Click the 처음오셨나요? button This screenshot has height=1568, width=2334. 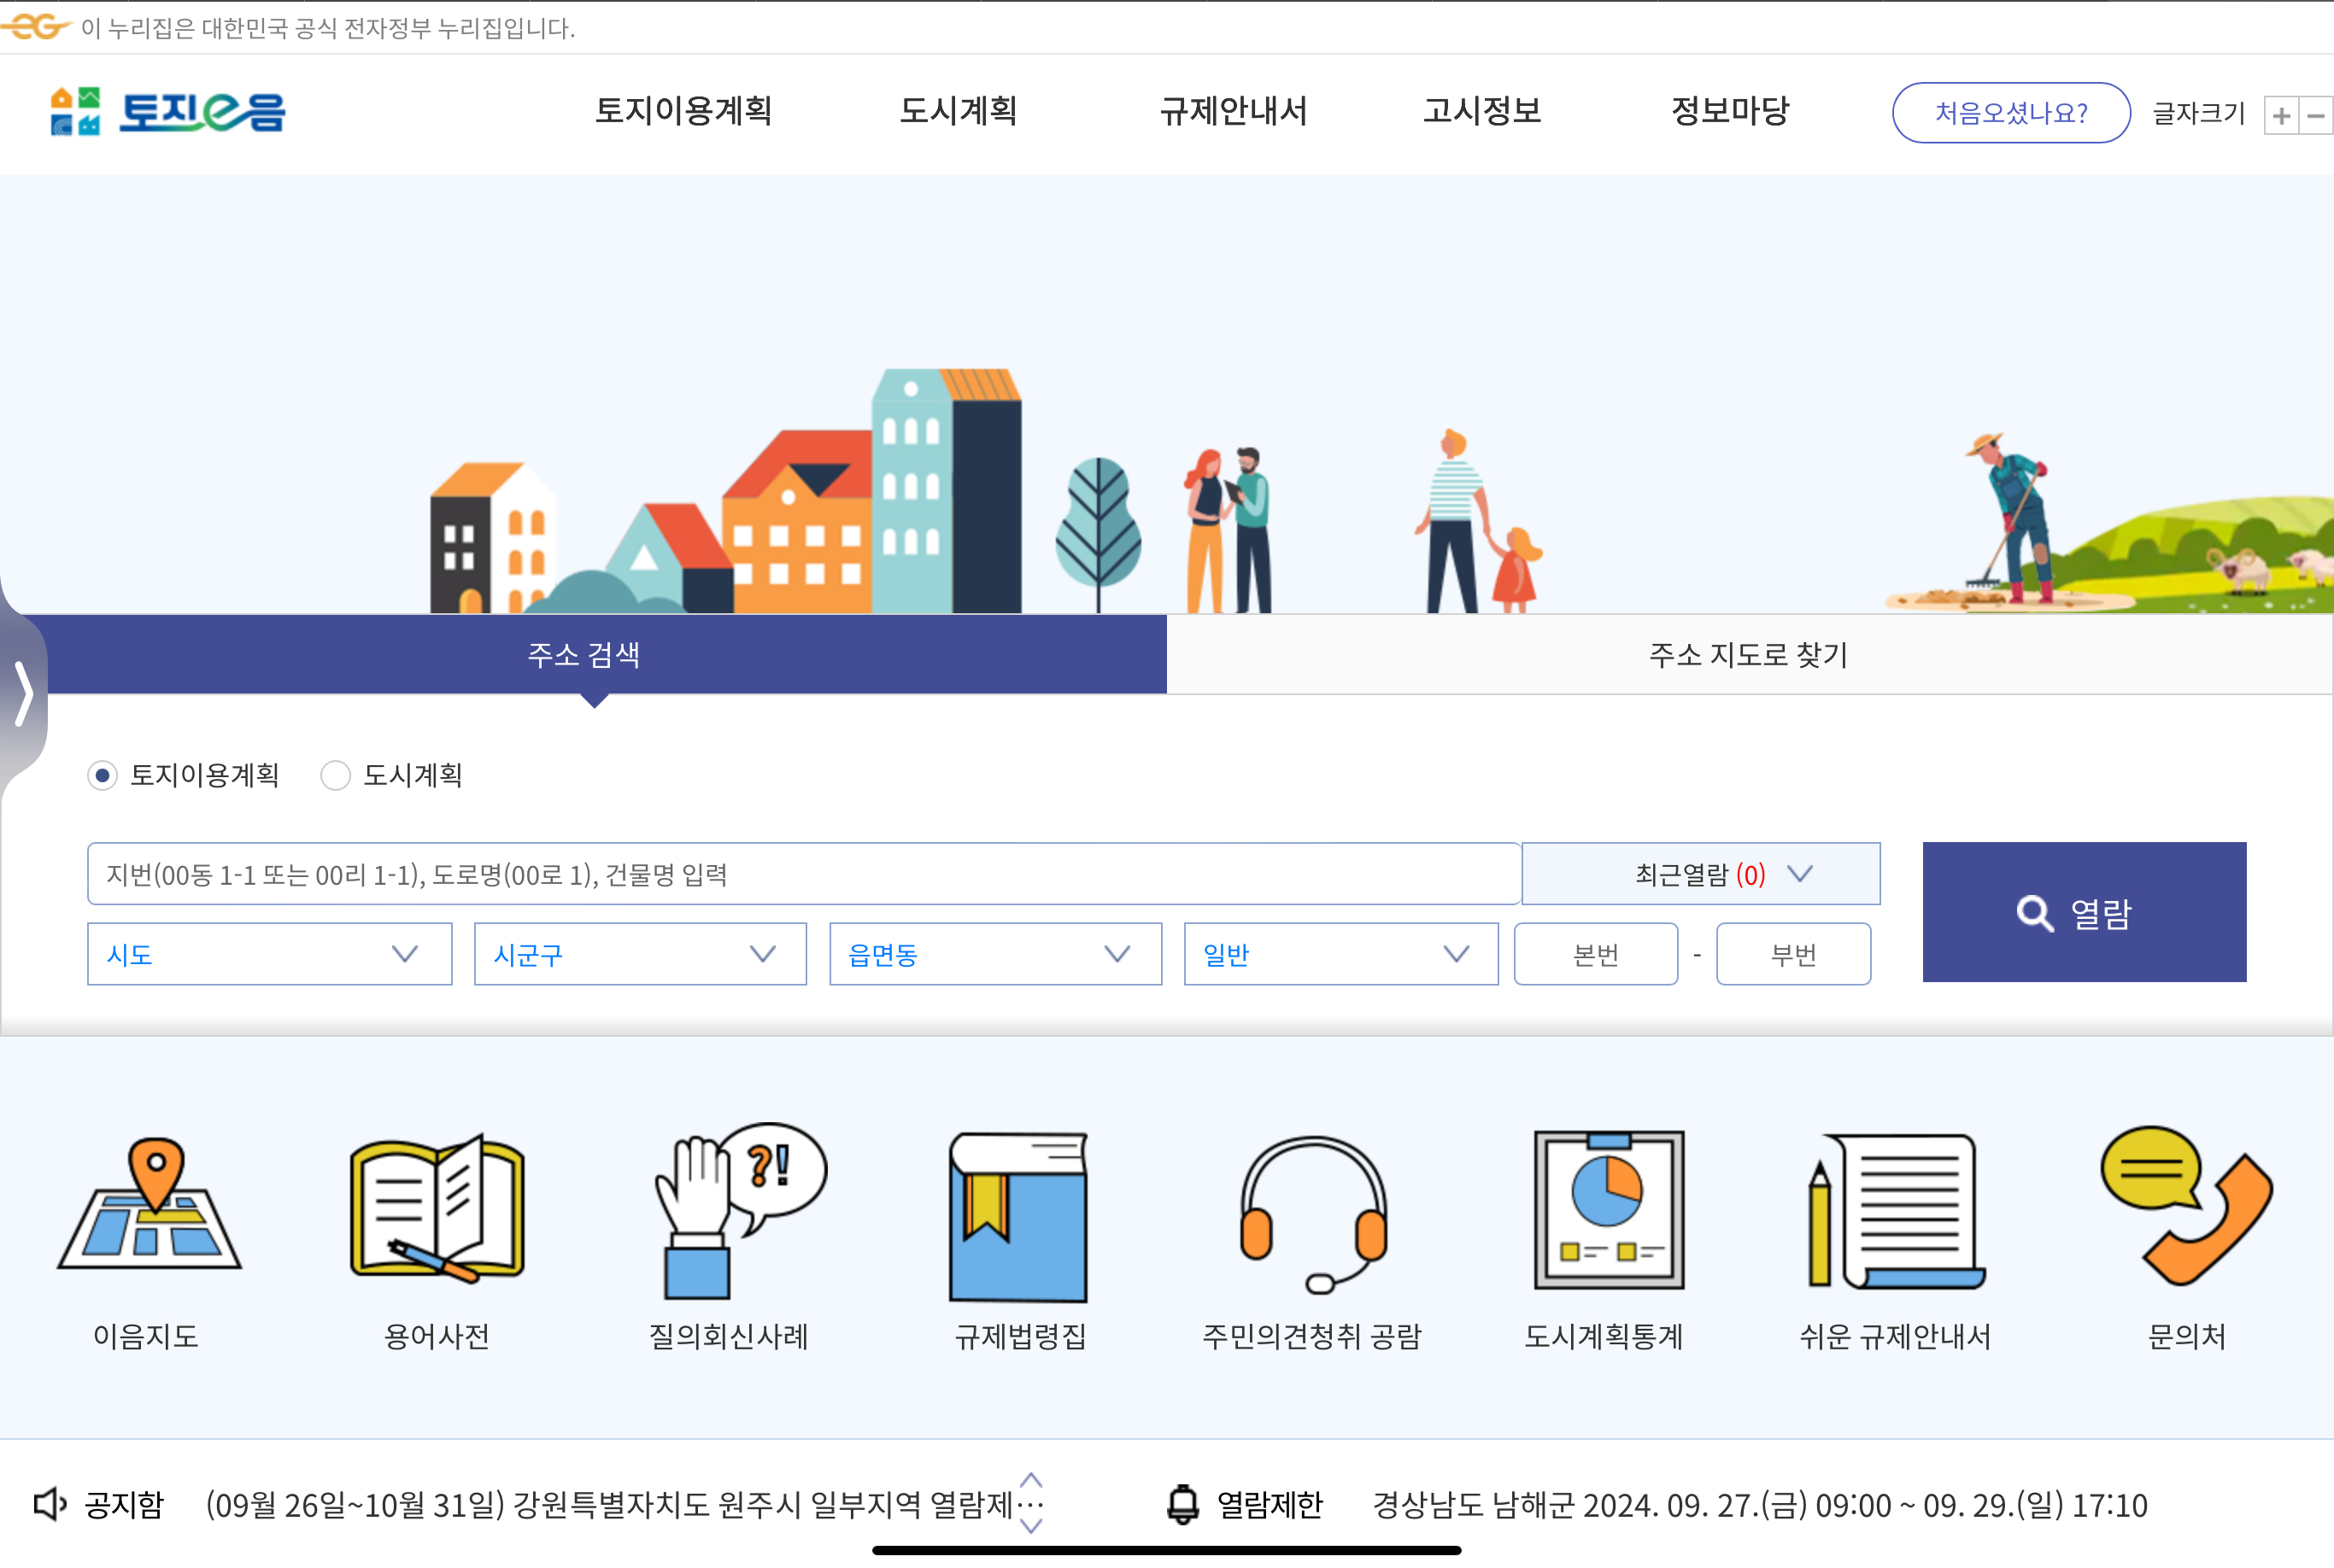[2010, 113]
